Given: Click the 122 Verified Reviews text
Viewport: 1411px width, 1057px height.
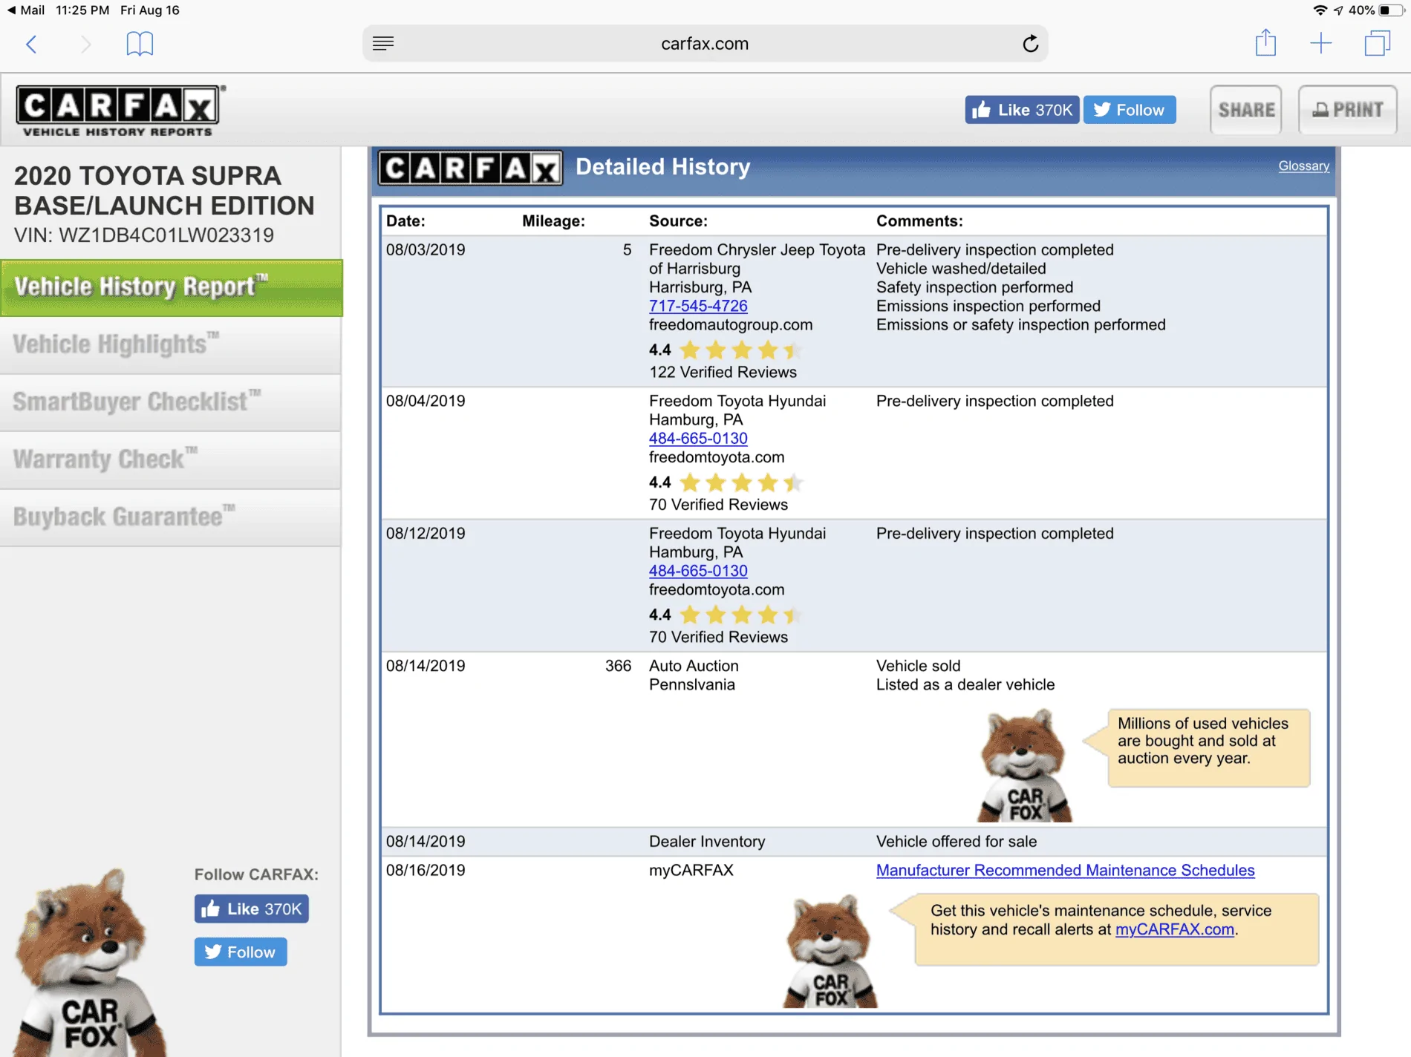Looking at the screenshot, I should [x=723, y=372].
